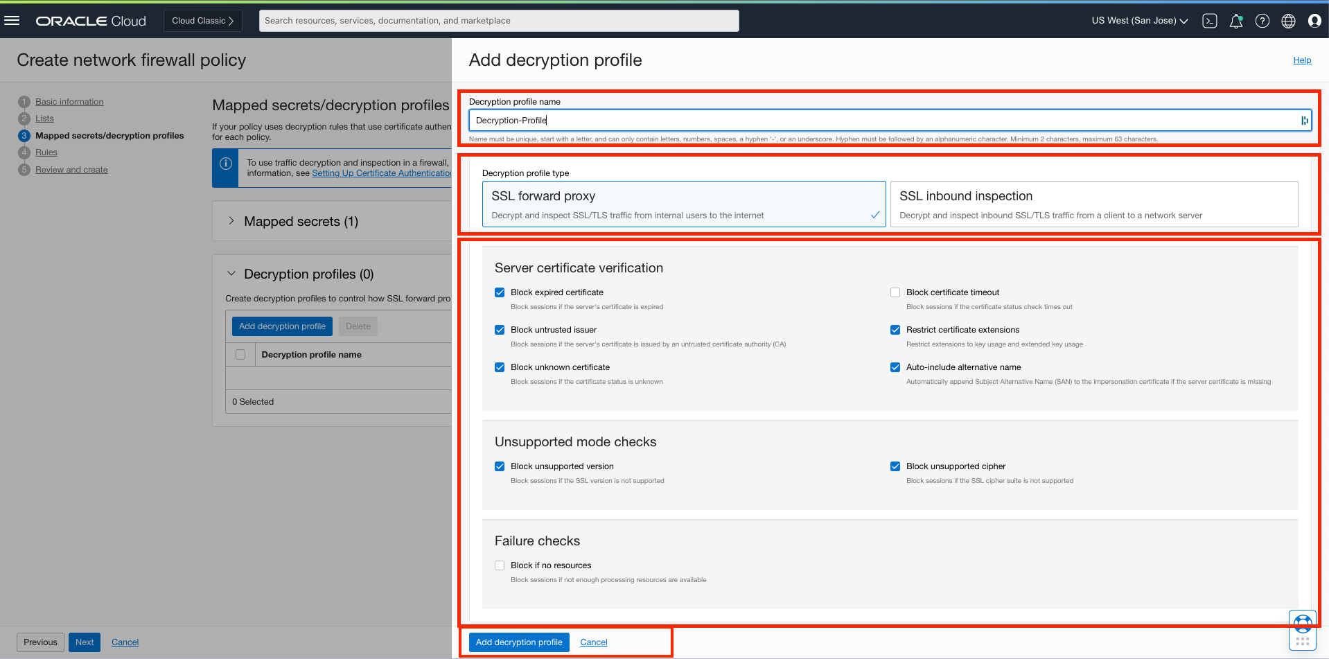Enable Block if no resources
This screenshot has width=1329, height=659.
pyautogui.click(x=500, y=565)
